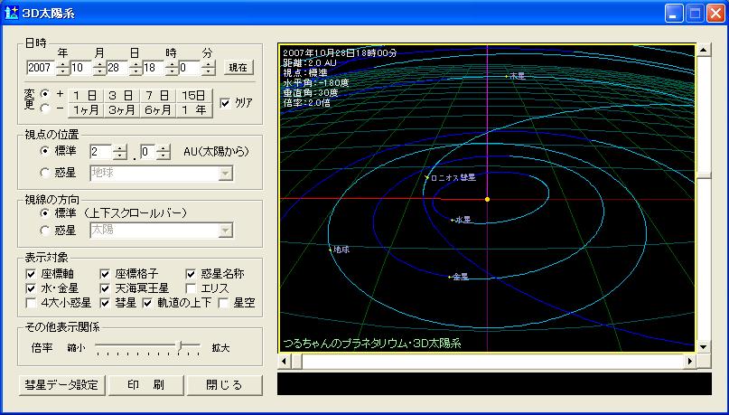Check the 4大小惑星 asteroids checkbox
The width and height of the screenshot is (729, 415).
click(x=33, y=302)
